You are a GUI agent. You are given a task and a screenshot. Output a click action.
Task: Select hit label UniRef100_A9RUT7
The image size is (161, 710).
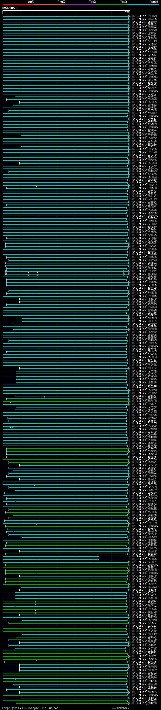click(x=144, y=113)
